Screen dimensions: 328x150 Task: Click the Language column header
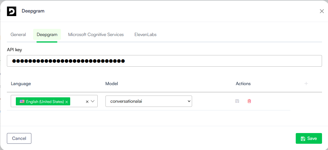coord(21,84)
